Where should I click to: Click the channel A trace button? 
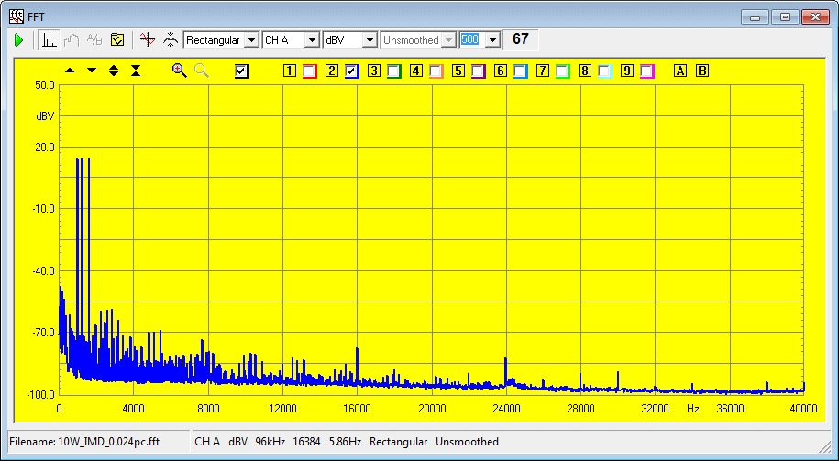click(680, 71)
